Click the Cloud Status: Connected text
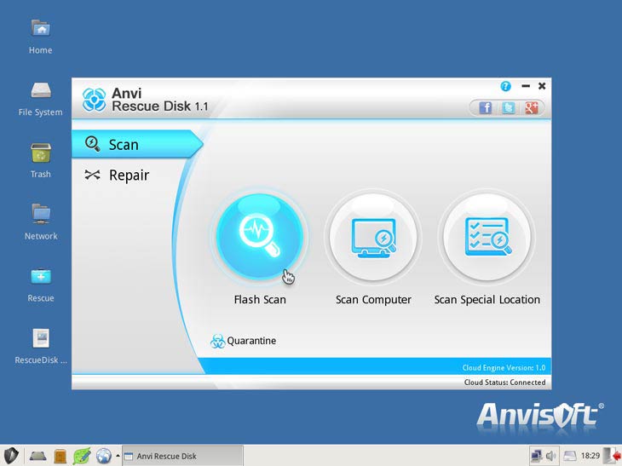This screenshot has height=466, width=622. point(504,383)
